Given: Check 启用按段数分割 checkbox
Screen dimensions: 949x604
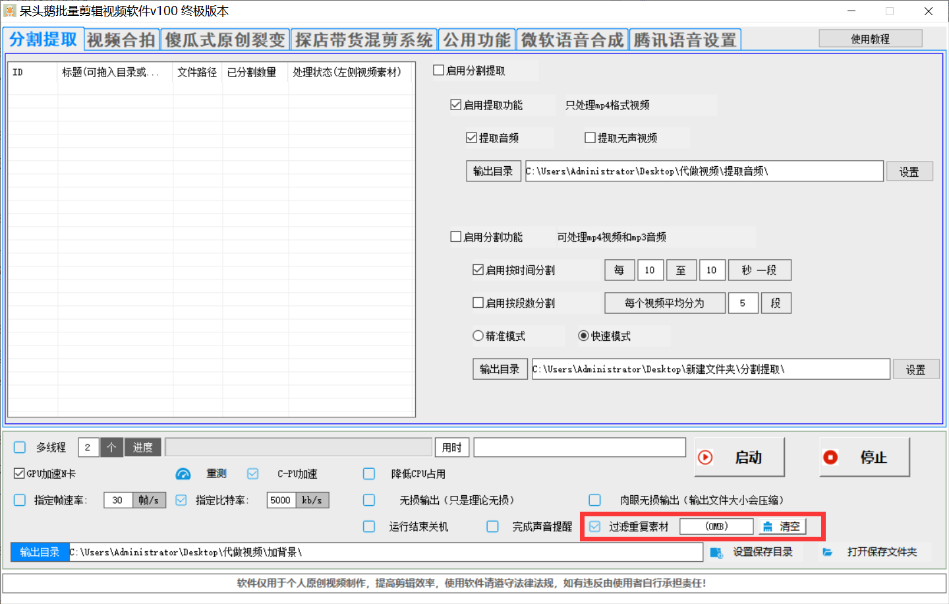Looking at the screenshot, I should 478,302.
